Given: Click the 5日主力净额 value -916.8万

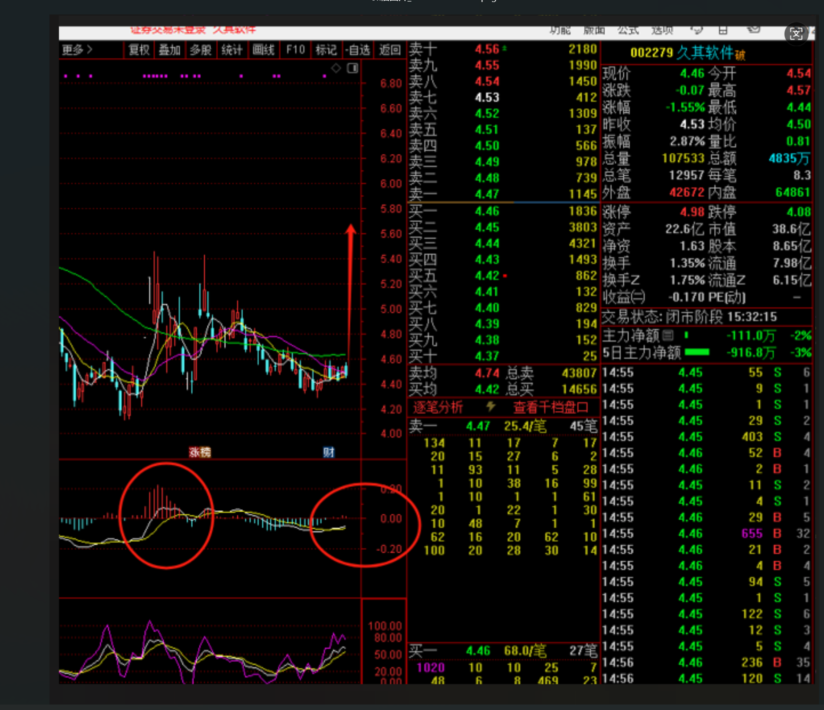Looking at the screenshot, I should (751, 353).
